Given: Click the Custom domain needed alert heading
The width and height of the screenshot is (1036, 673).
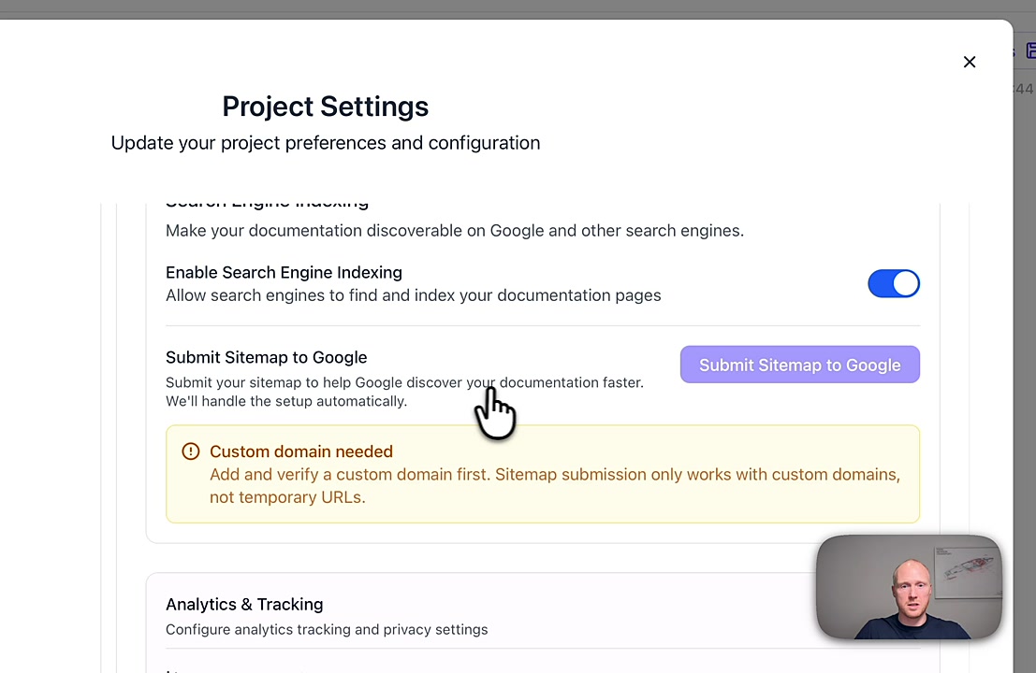Looking at the screenshot, I should tap(301, 451).
